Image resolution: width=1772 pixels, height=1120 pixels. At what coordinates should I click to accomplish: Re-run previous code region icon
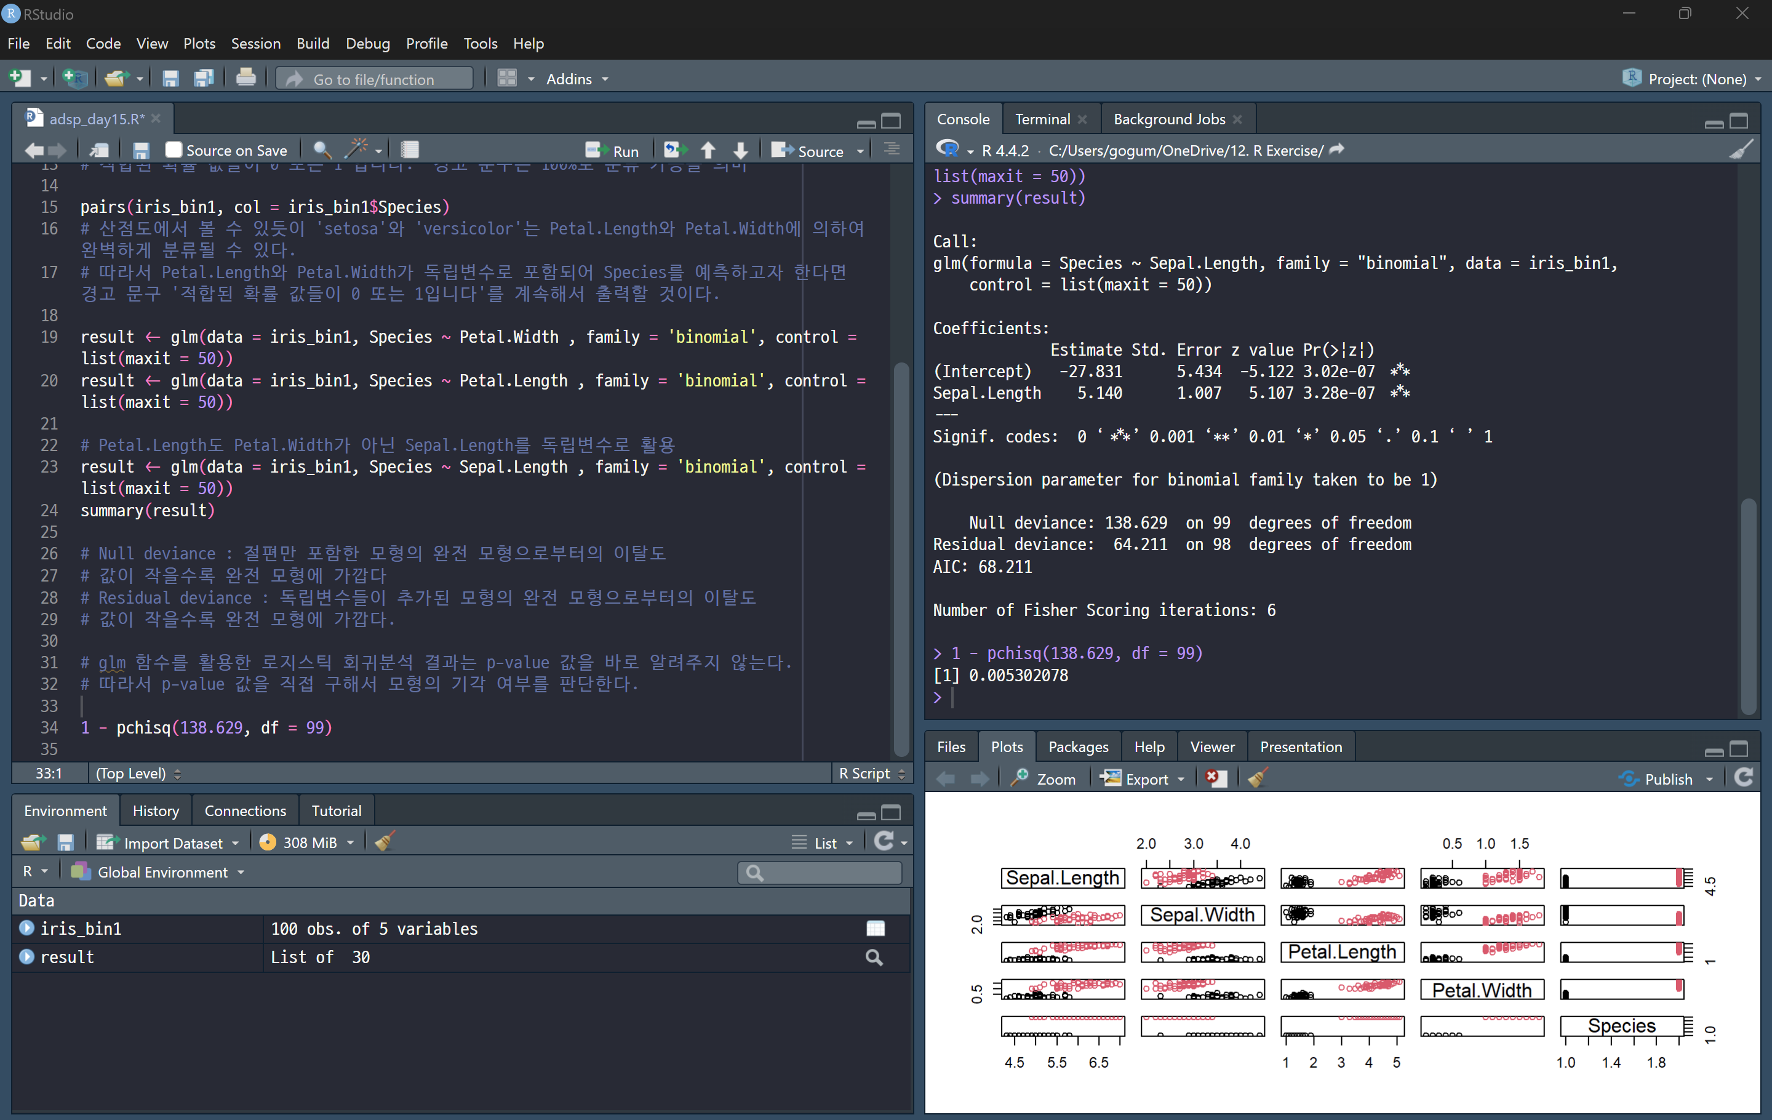(x=675, y=150)
